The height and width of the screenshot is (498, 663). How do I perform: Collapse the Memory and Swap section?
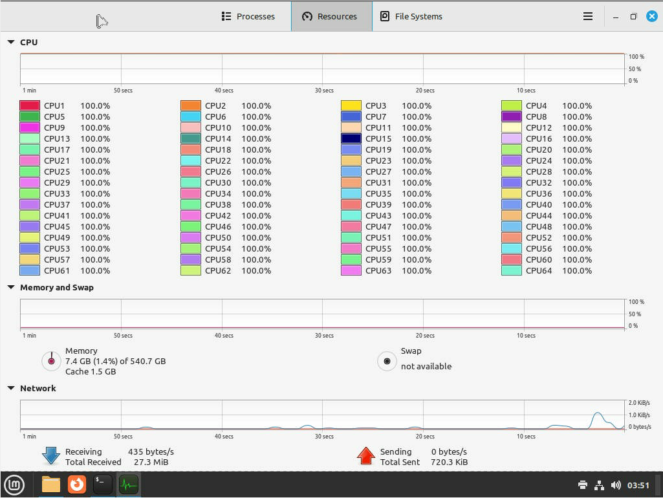coord(11,287)
